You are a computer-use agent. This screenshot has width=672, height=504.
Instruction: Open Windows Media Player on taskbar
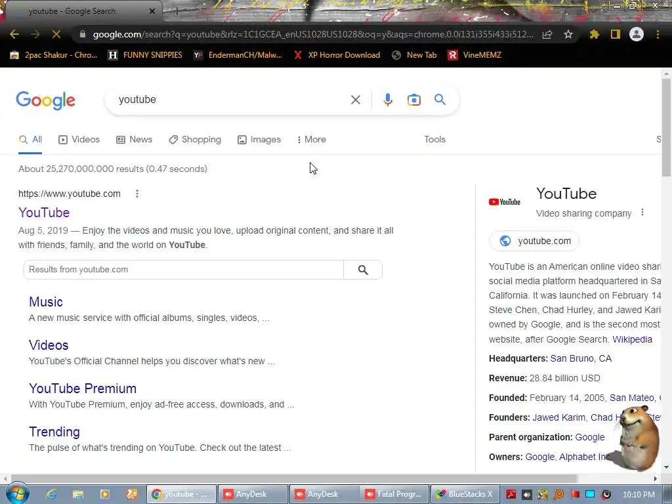click(104, 494)
